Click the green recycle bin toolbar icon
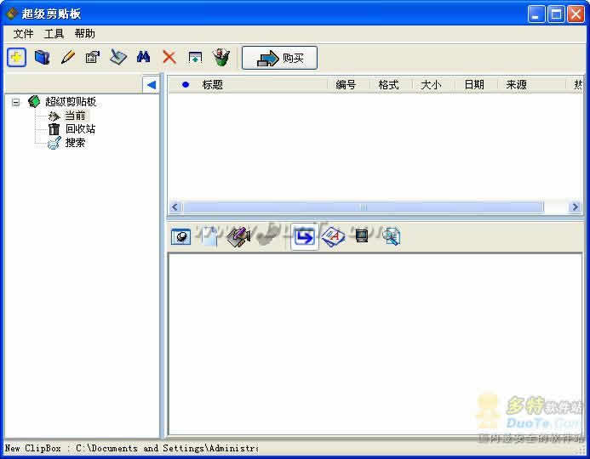The width and height of the screenshot is (590, 459). click(x=221, y=58)
